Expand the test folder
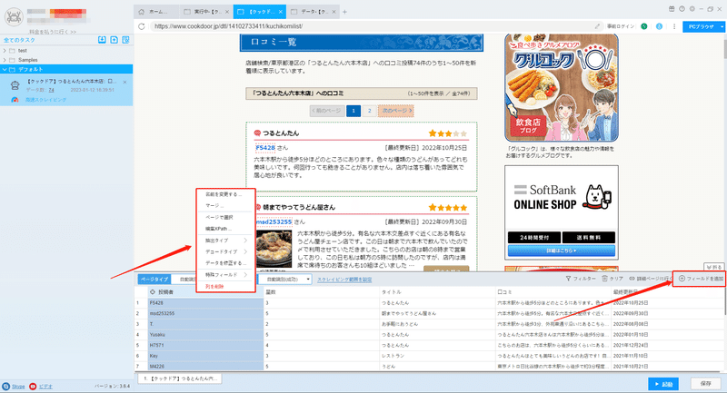 [5, 51]
